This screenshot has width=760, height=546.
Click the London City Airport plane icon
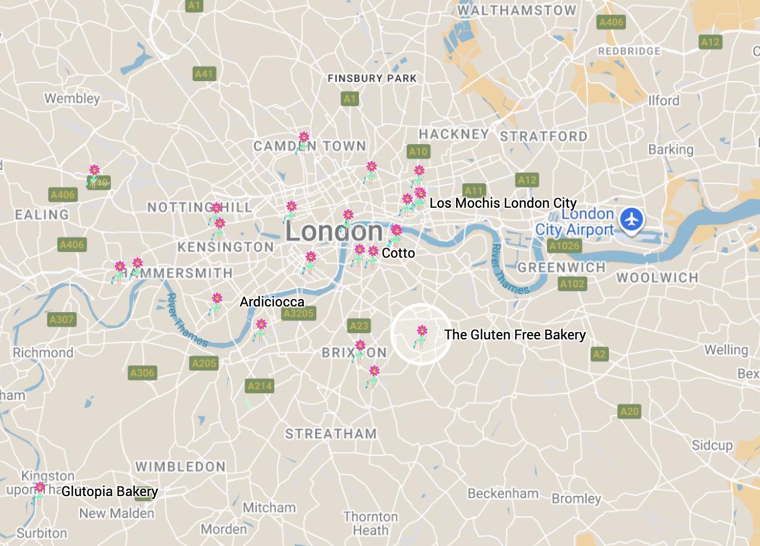[x=632, y=219]
